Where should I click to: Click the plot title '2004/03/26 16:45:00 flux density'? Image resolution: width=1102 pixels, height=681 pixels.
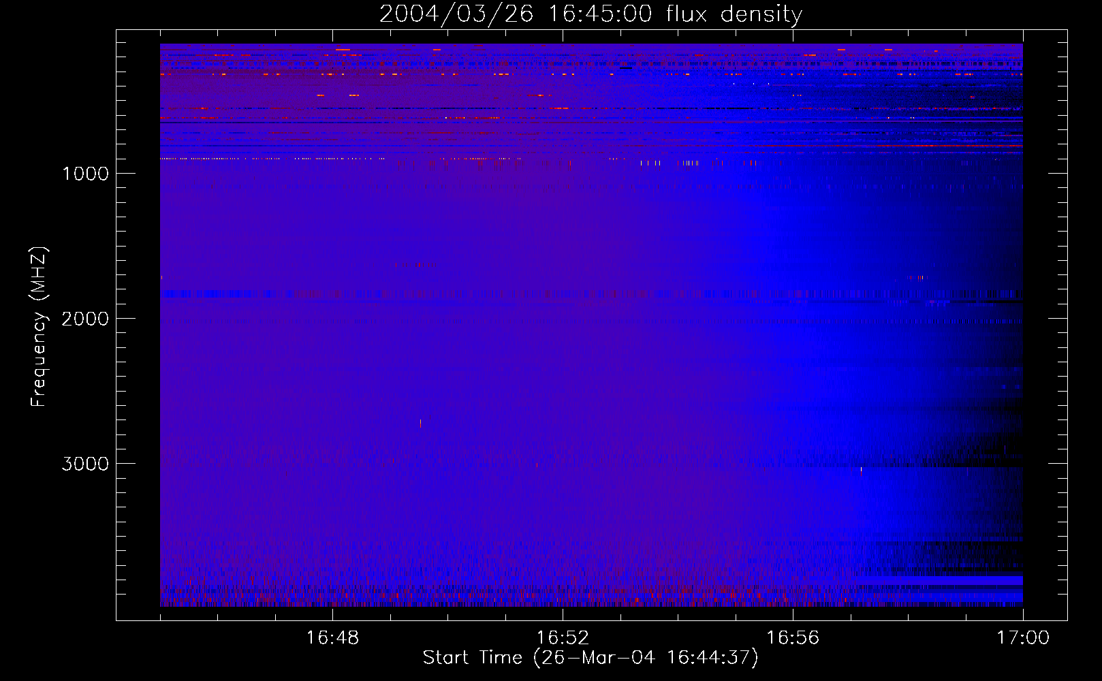[x=591, y=14]
